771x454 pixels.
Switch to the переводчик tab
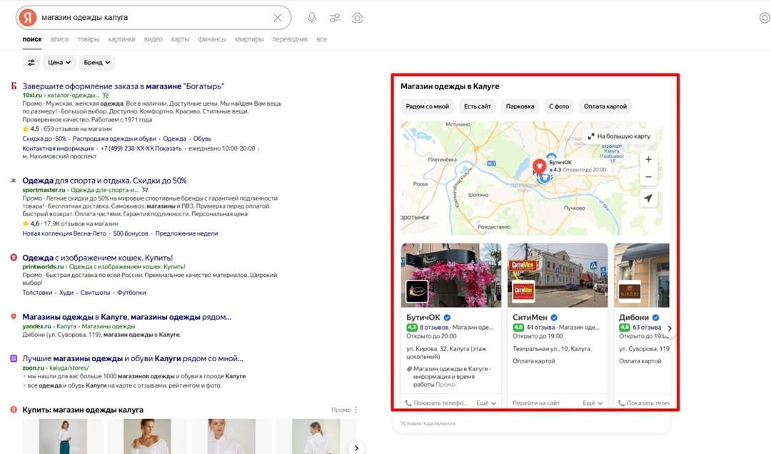tap(290, 39)
